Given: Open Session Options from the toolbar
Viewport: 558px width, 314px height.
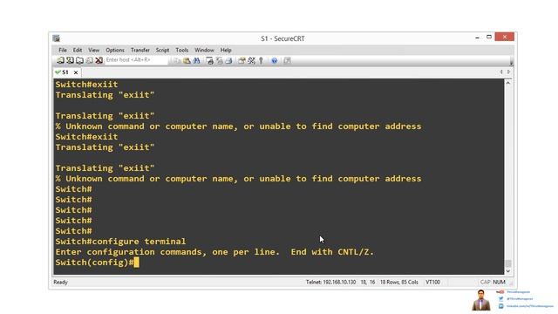Looking at the screenshot, I should pos(242,61).
